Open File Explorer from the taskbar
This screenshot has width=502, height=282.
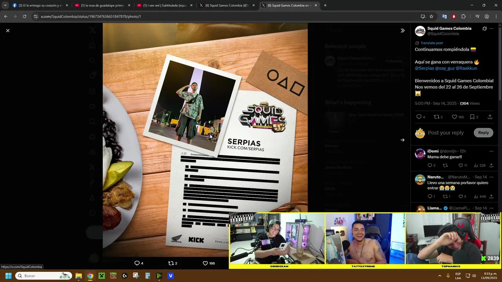tap(78, 276)
